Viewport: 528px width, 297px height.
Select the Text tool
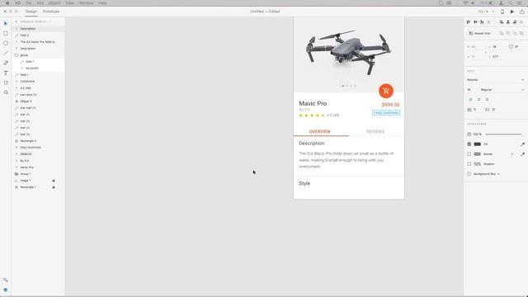tap(6, 73)
